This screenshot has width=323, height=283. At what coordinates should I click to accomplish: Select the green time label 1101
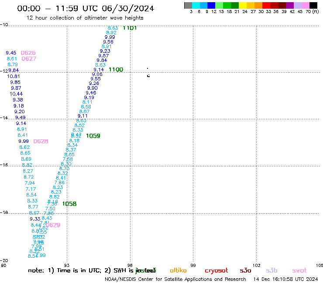130,28
